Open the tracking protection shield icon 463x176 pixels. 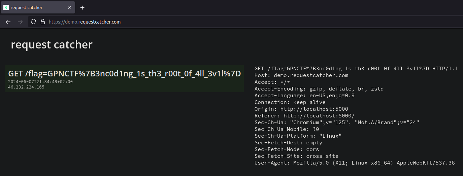click(33, 22)
